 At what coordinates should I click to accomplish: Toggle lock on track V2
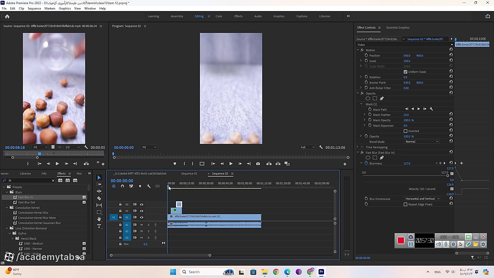tap(120, 211)
